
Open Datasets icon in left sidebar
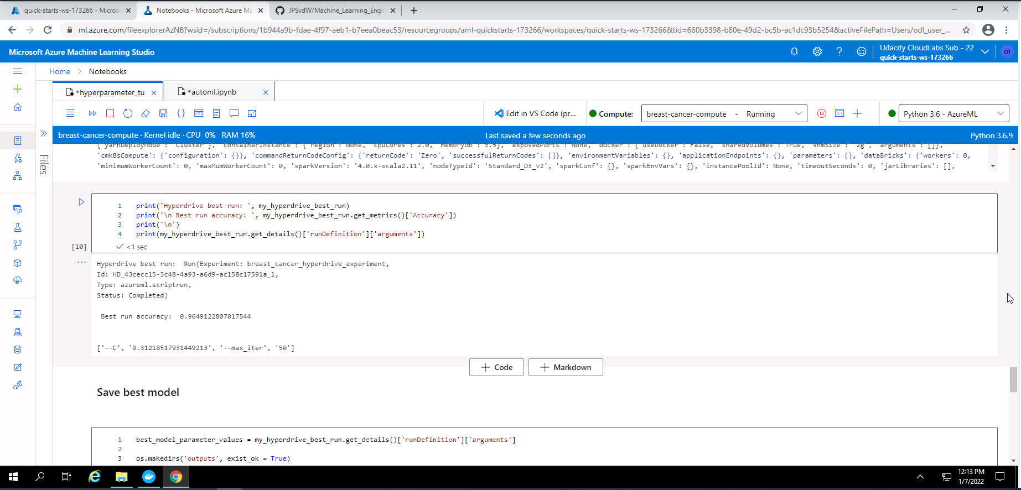click(18, 209)
